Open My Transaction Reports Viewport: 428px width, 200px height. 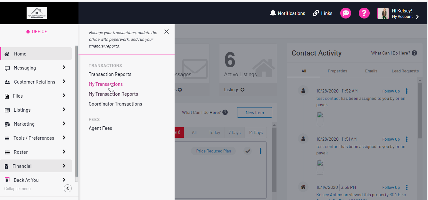click(113, 94)
